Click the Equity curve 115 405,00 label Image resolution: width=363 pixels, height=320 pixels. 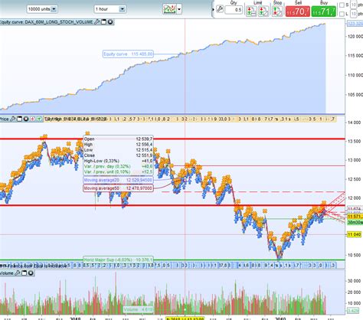(x=128, y=54)
